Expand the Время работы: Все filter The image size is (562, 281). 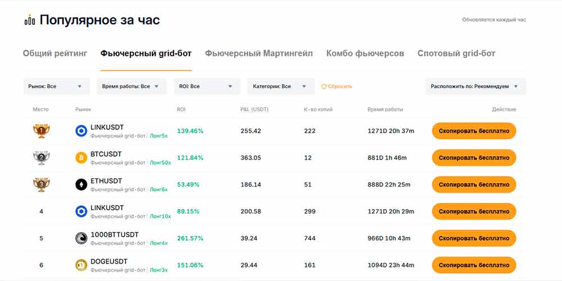coord(132,87)
